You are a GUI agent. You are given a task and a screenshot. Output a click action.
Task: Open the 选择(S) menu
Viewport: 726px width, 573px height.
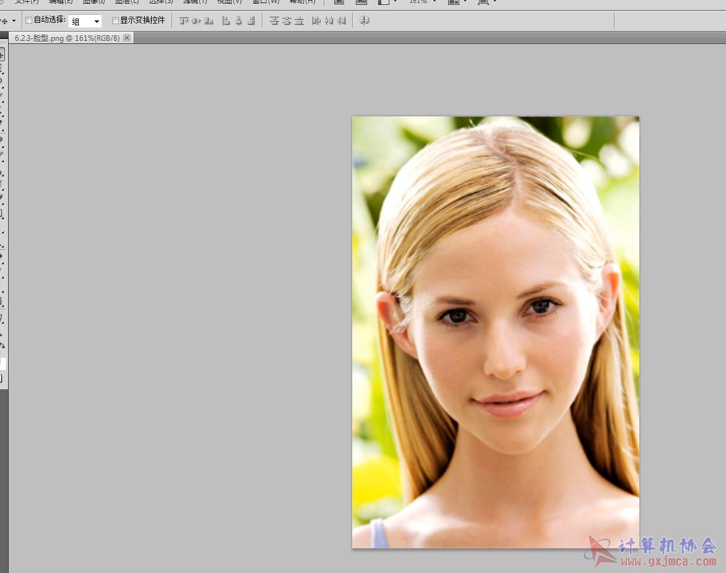pyautogui.click(x=161, y=2)
